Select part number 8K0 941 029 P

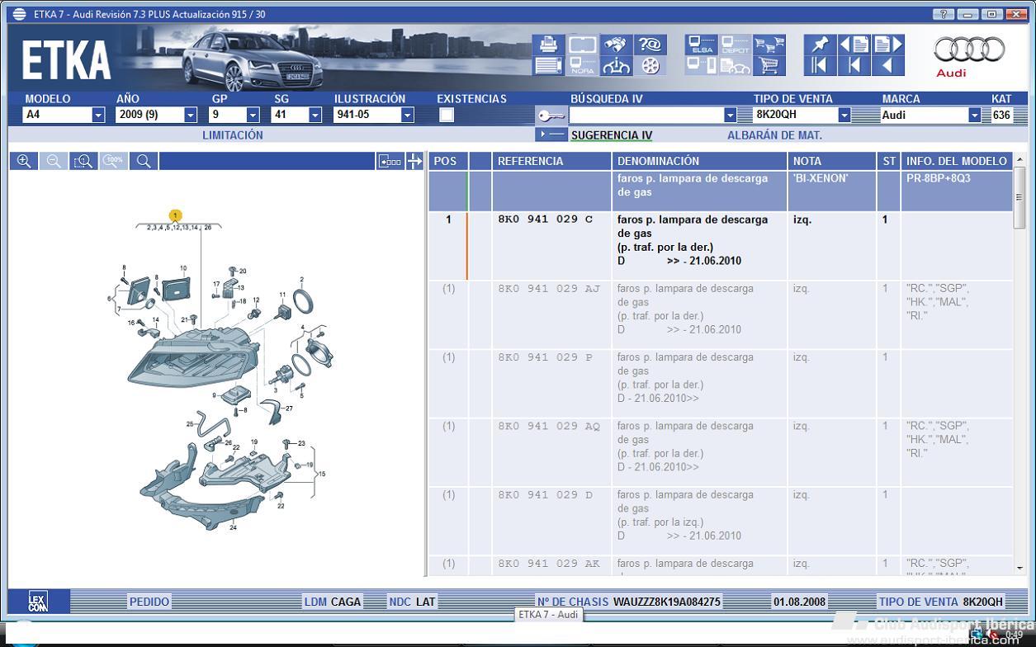pos(545,357)
